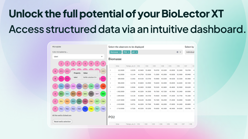Select well C01 on the microplate
Viewport: 248px width, 139px height.
point(61,86)
